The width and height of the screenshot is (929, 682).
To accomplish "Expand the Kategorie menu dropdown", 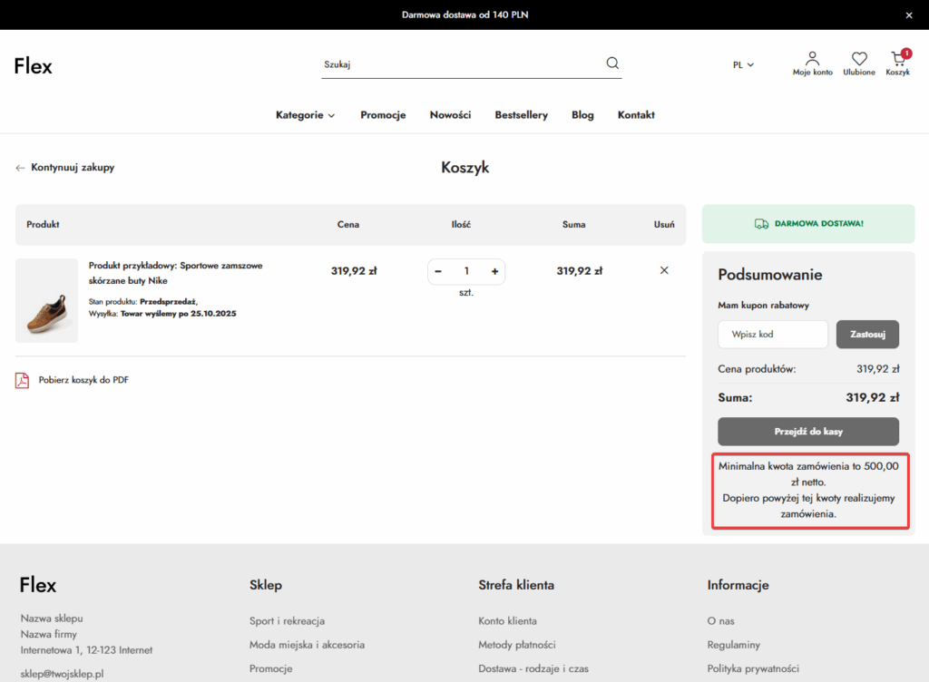I will click(305, 115).
